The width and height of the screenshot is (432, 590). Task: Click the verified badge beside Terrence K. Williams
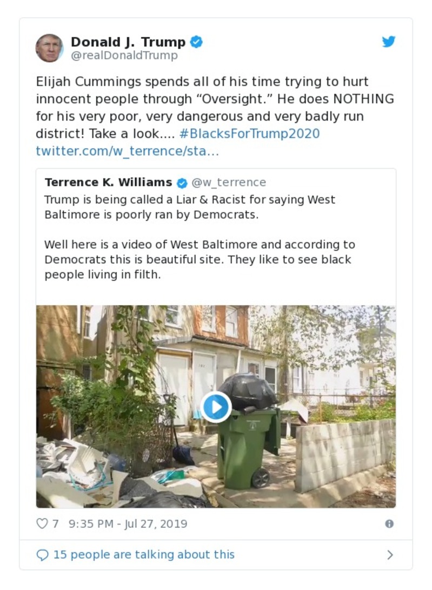[x=182, y=183]
